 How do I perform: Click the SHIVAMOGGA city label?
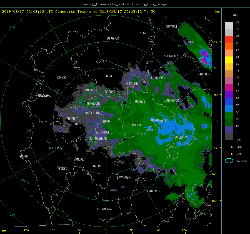(x=104, y=209)
